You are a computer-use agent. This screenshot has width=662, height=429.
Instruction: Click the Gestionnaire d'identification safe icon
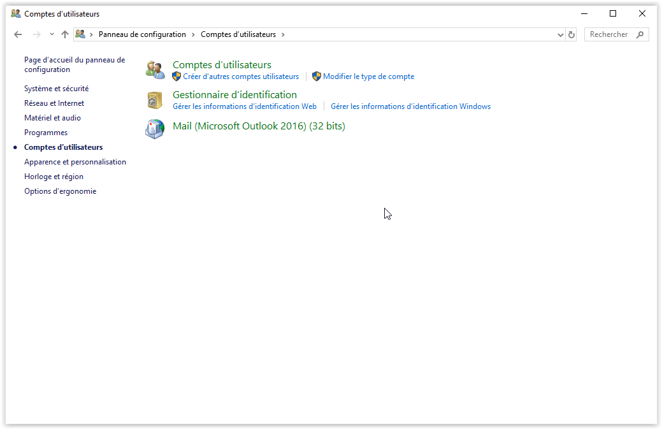[x=155, y=100]
